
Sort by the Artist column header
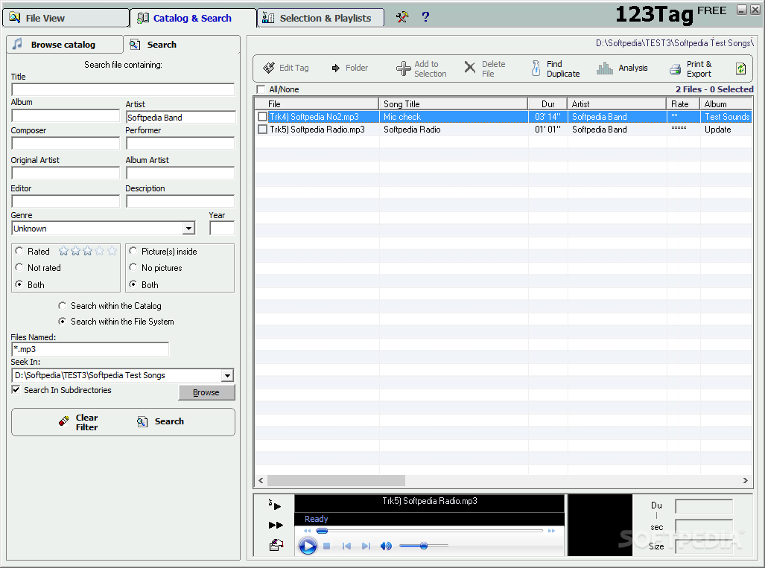[x=617, y=104]
